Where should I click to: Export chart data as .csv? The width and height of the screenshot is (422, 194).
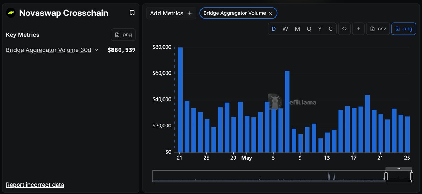pyautogui.click(x=378, y=29)
